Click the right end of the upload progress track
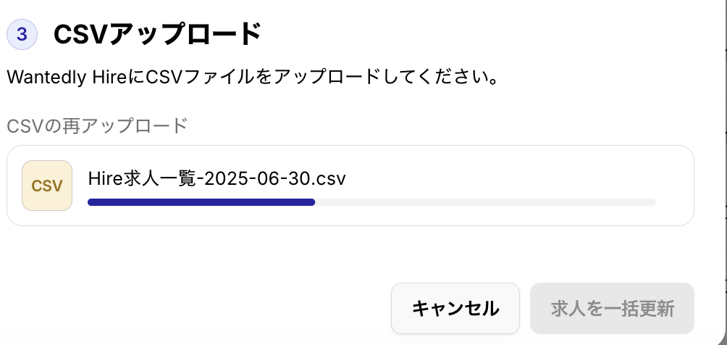The image size is (727, 345). (652, 202)
